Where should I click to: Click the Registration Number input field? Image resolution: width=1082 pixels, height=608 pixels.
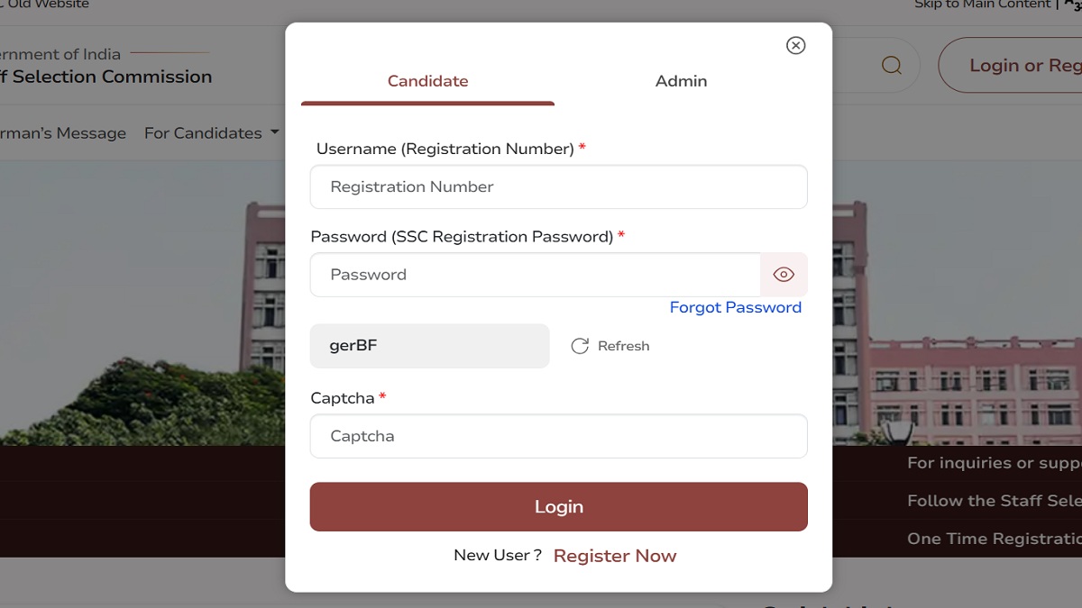click(559, 186)
